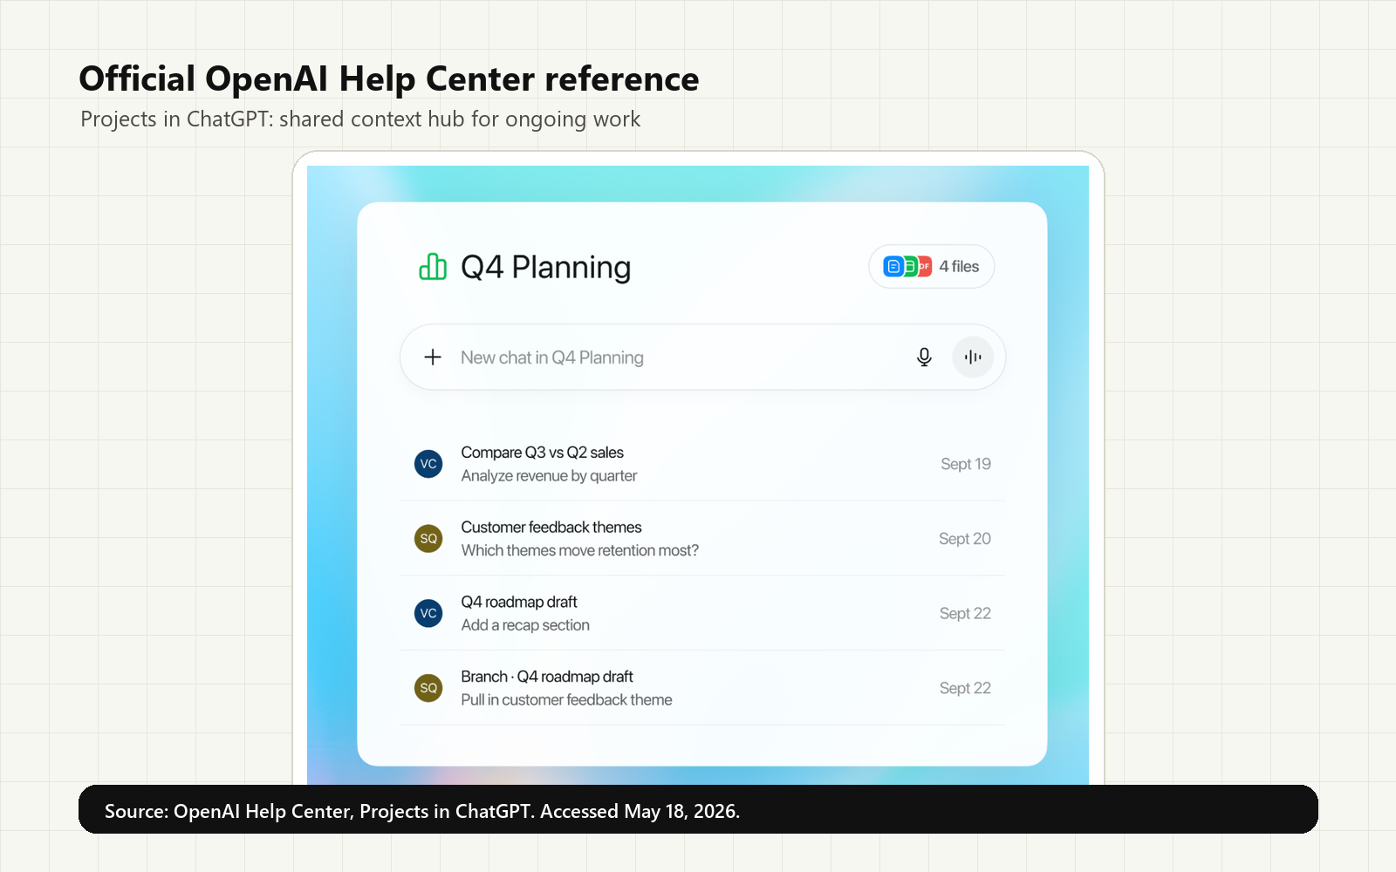Open the Q4 roadmap draft chat

pyautogui.click(x=702, y=613)
